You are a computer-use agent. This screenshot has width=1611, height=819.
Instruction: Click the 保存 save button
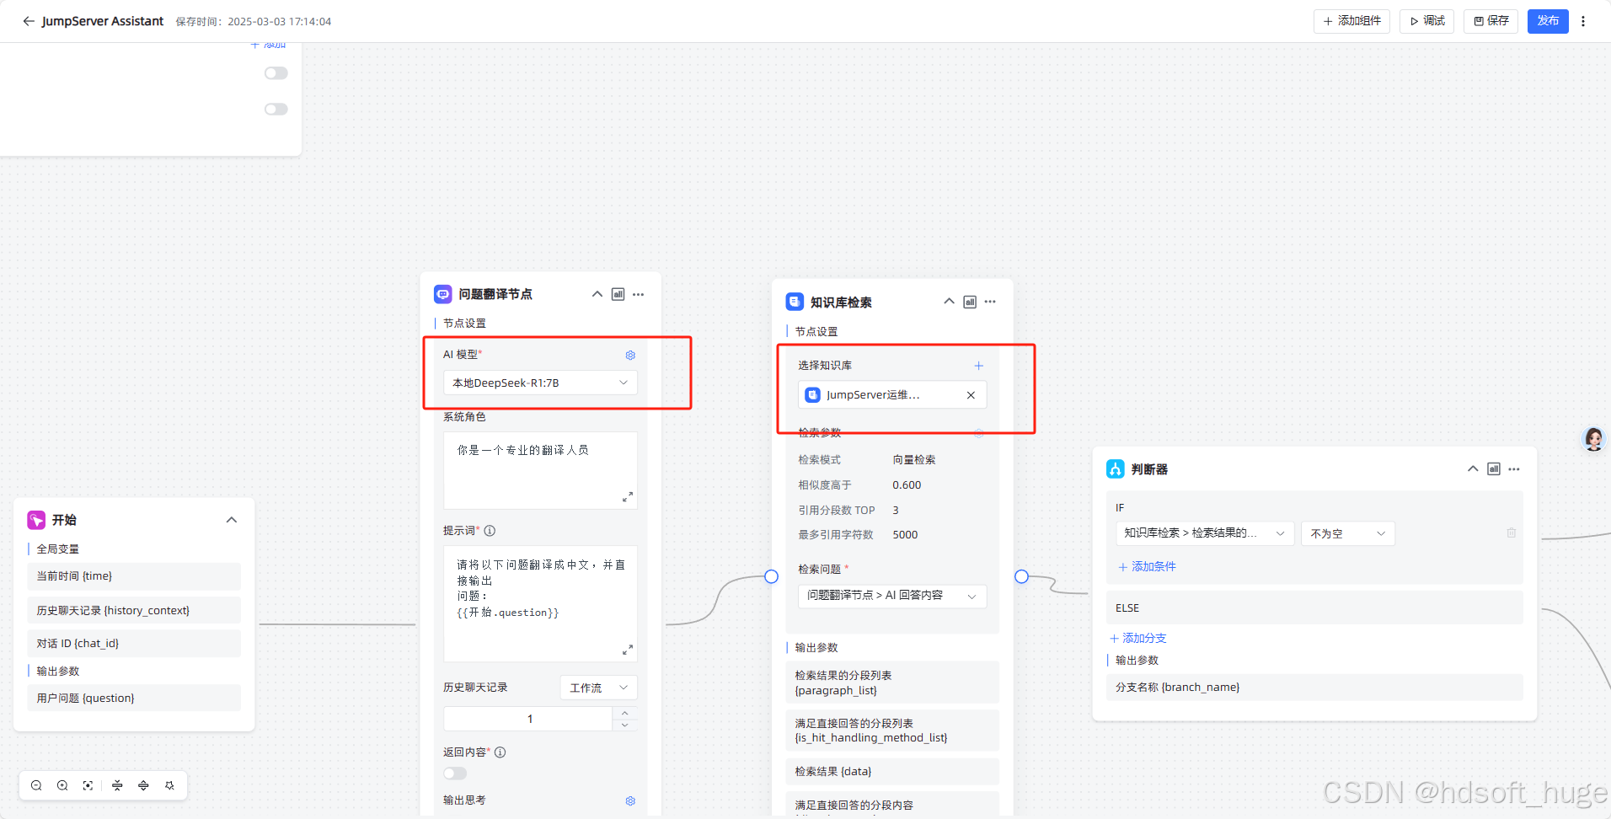tap(1491, 21)
